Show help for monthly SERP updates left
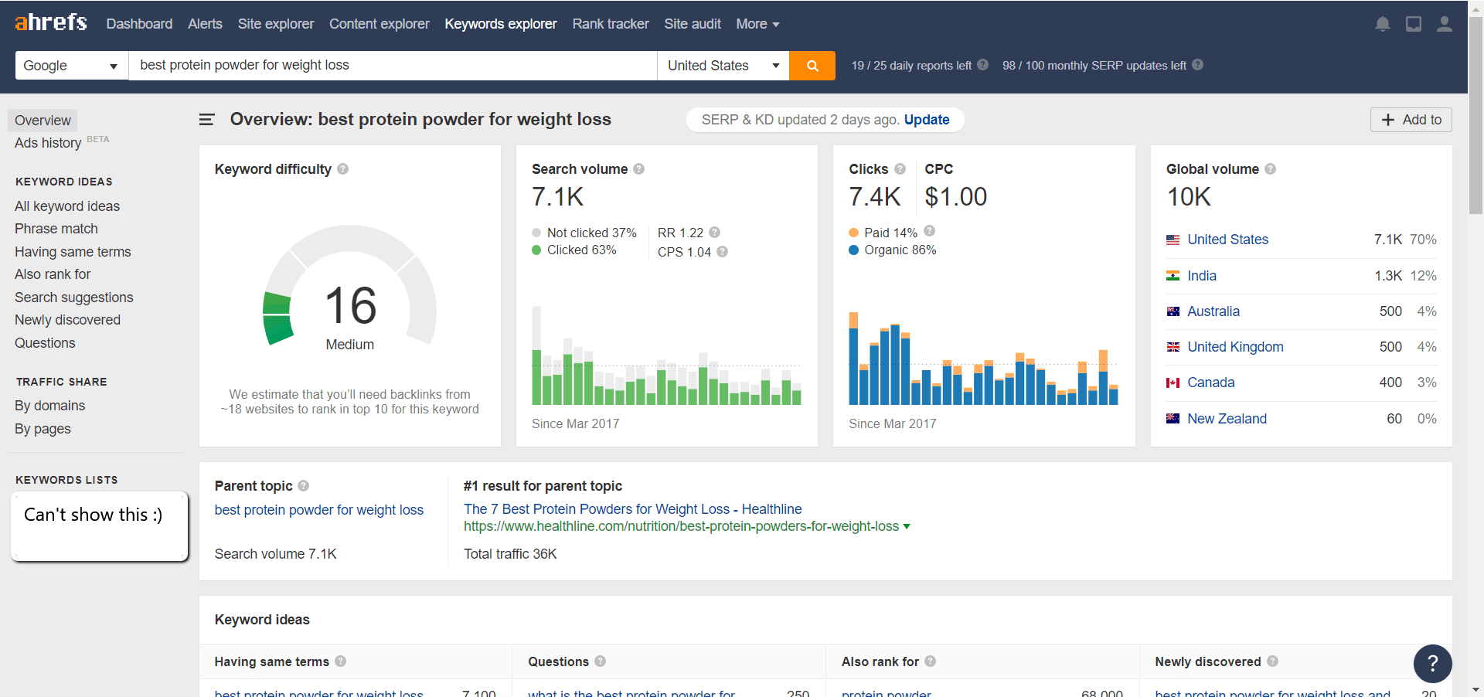Screen dimensions: 1484x697 pos(1197,65)
